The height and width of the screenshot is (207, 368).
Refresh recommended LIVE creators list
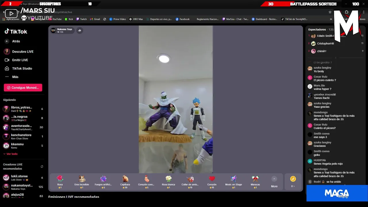click(42, 166)
